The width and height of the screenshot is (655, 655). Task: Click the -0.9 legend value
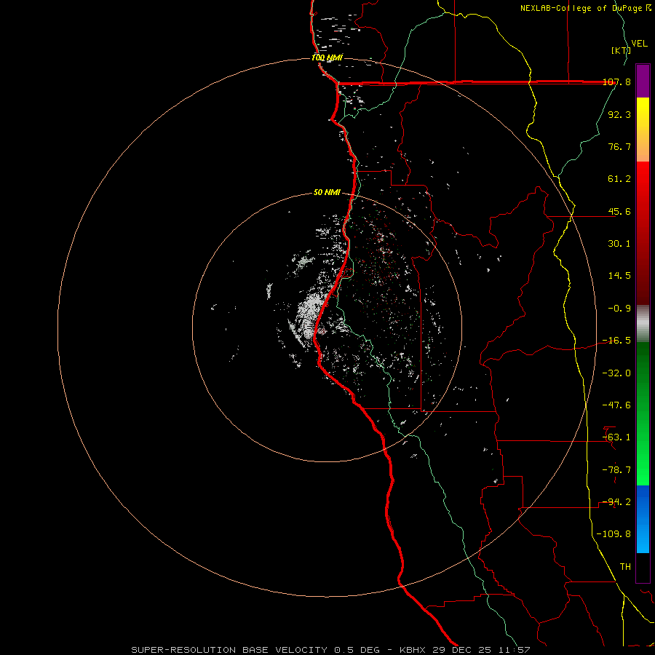(619, 309)
